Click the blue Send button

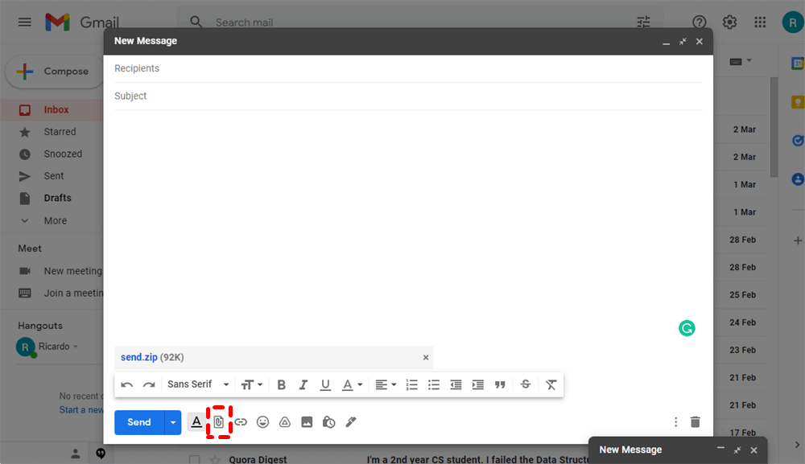coord(139,422)
